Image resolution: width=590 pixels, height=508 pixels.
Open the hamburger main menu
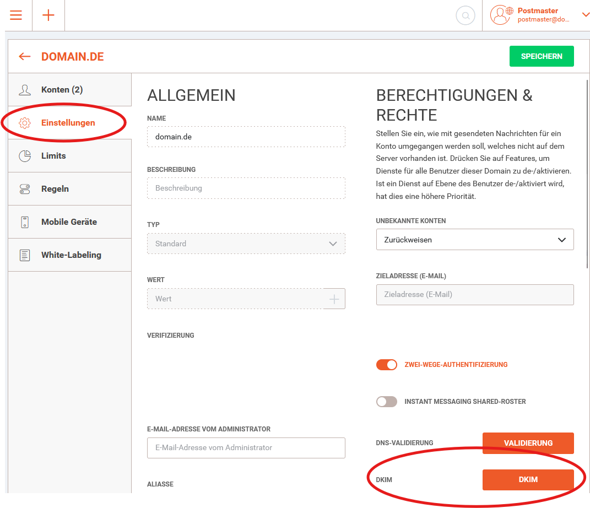tap(16, 15)
